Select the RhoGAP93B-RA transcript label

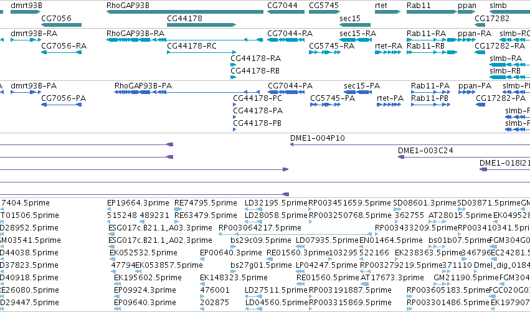pos(136,34)
